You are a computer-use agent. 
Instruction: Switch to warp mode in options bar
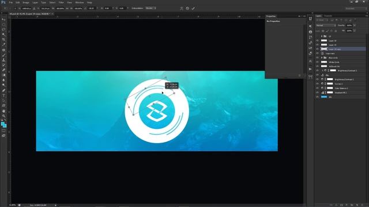[x=182, y=8]
